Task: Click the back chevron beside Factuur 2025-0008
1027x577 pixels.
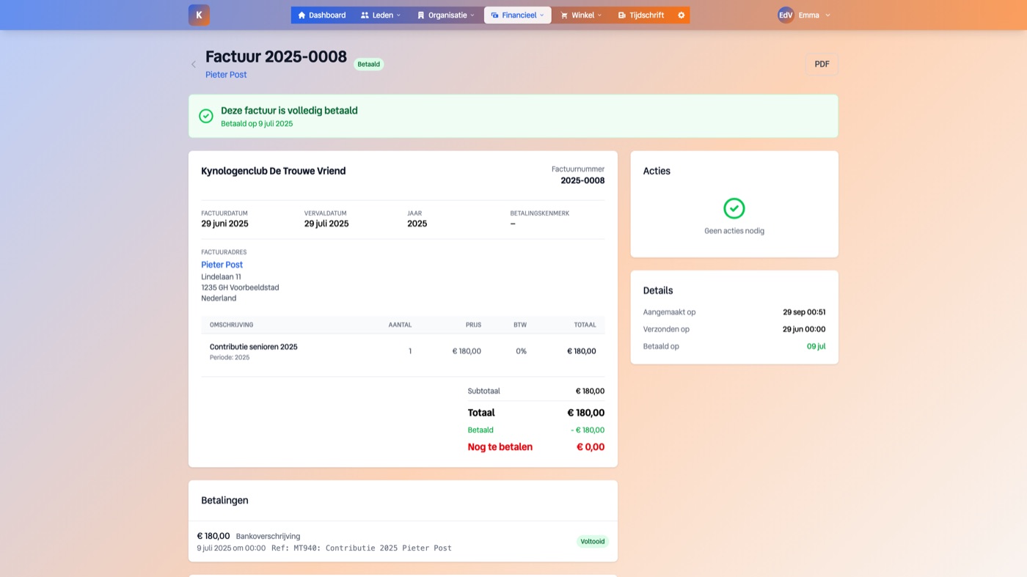Action: 194,65
